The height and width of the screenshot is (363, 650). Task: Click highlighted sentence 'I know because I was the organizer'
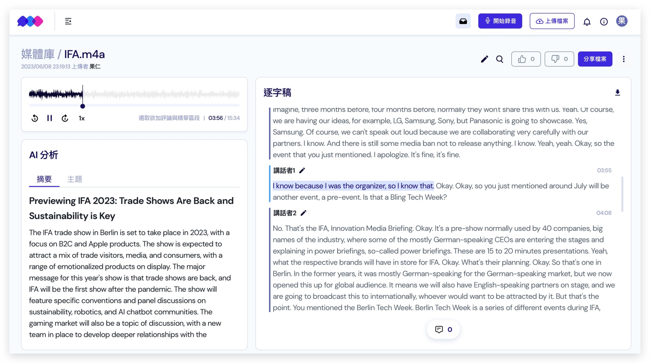(x=353, y=186)
